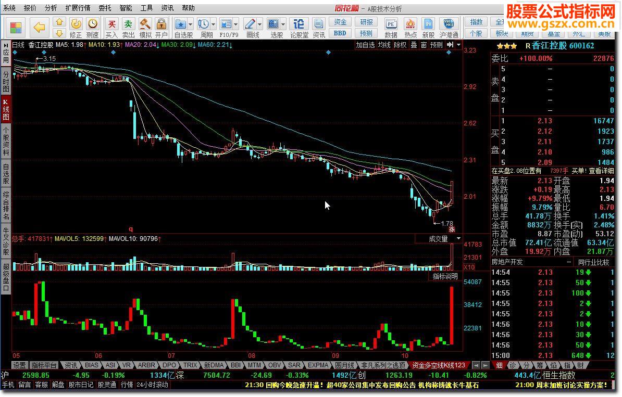
Task: Open the 数据 PE data icon
Action: [x=391, y=24]
